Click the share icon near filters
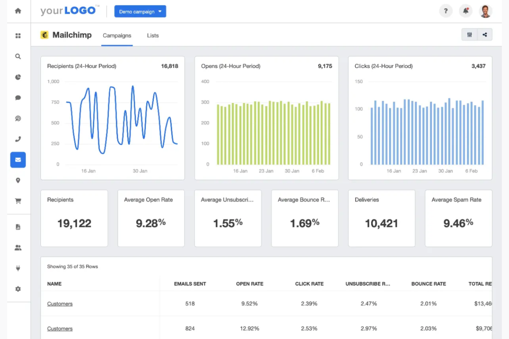509x339 pixels. (485, 34)
